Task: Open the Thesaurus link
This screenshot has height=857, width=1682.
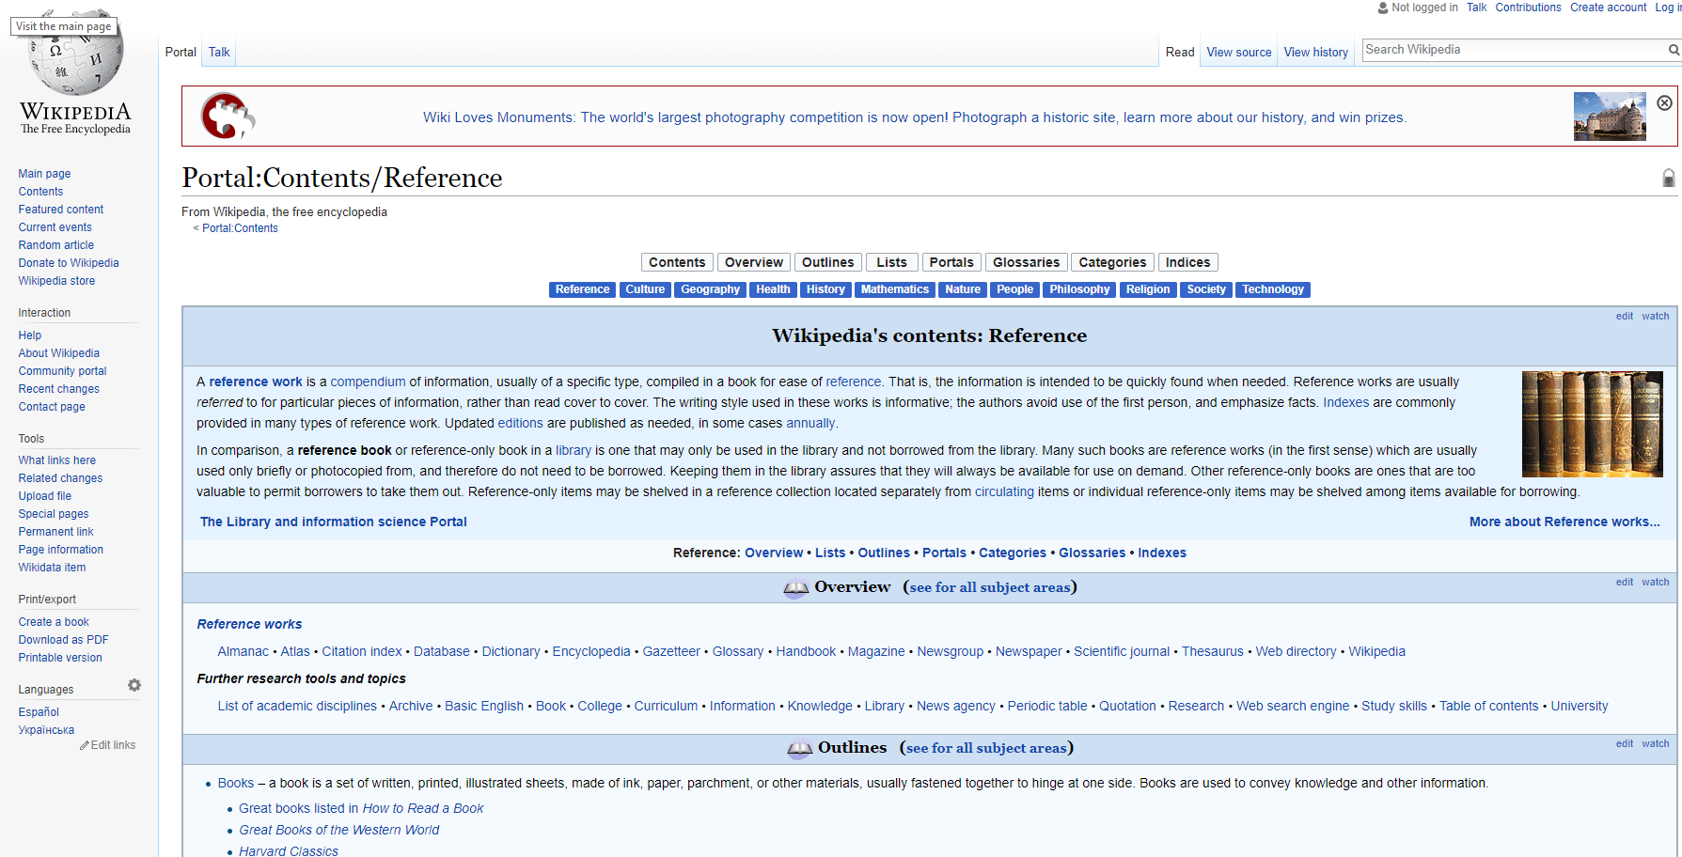Action: 1212,651
